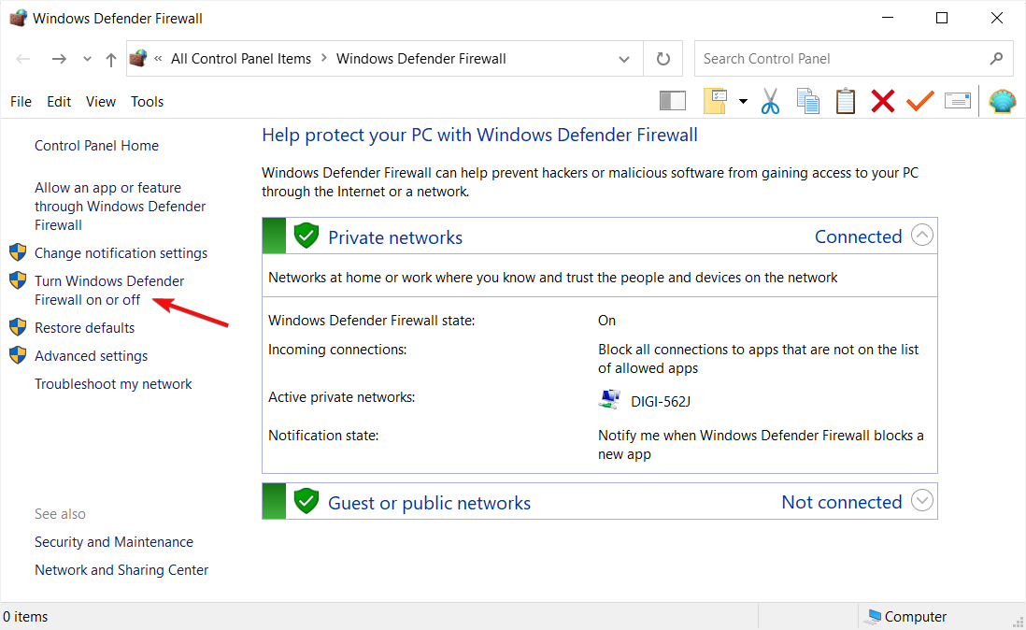The height and width of the screenshot is (630, 1026).
Task: Click shield icon beside Advanced settings
Action: coord(19,355)
